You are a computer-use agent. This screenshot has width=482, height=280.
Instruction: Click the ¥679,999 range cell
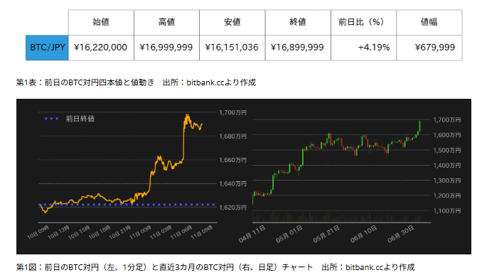[x=429, y=48]
